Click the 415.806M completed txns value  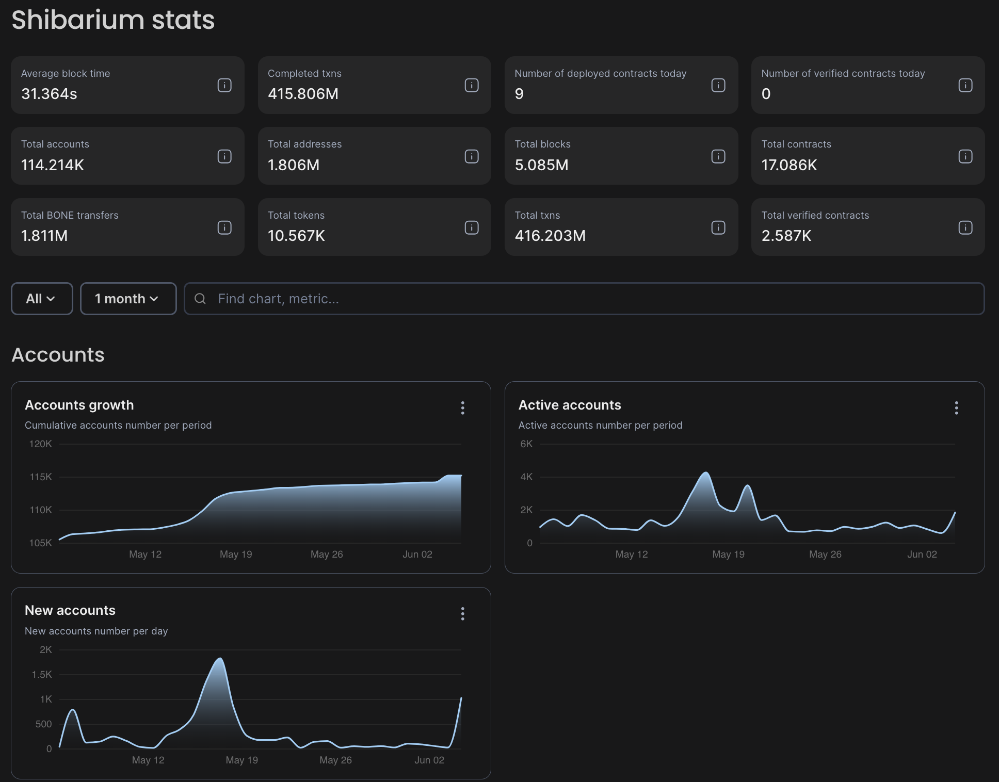tap(303, 94)
